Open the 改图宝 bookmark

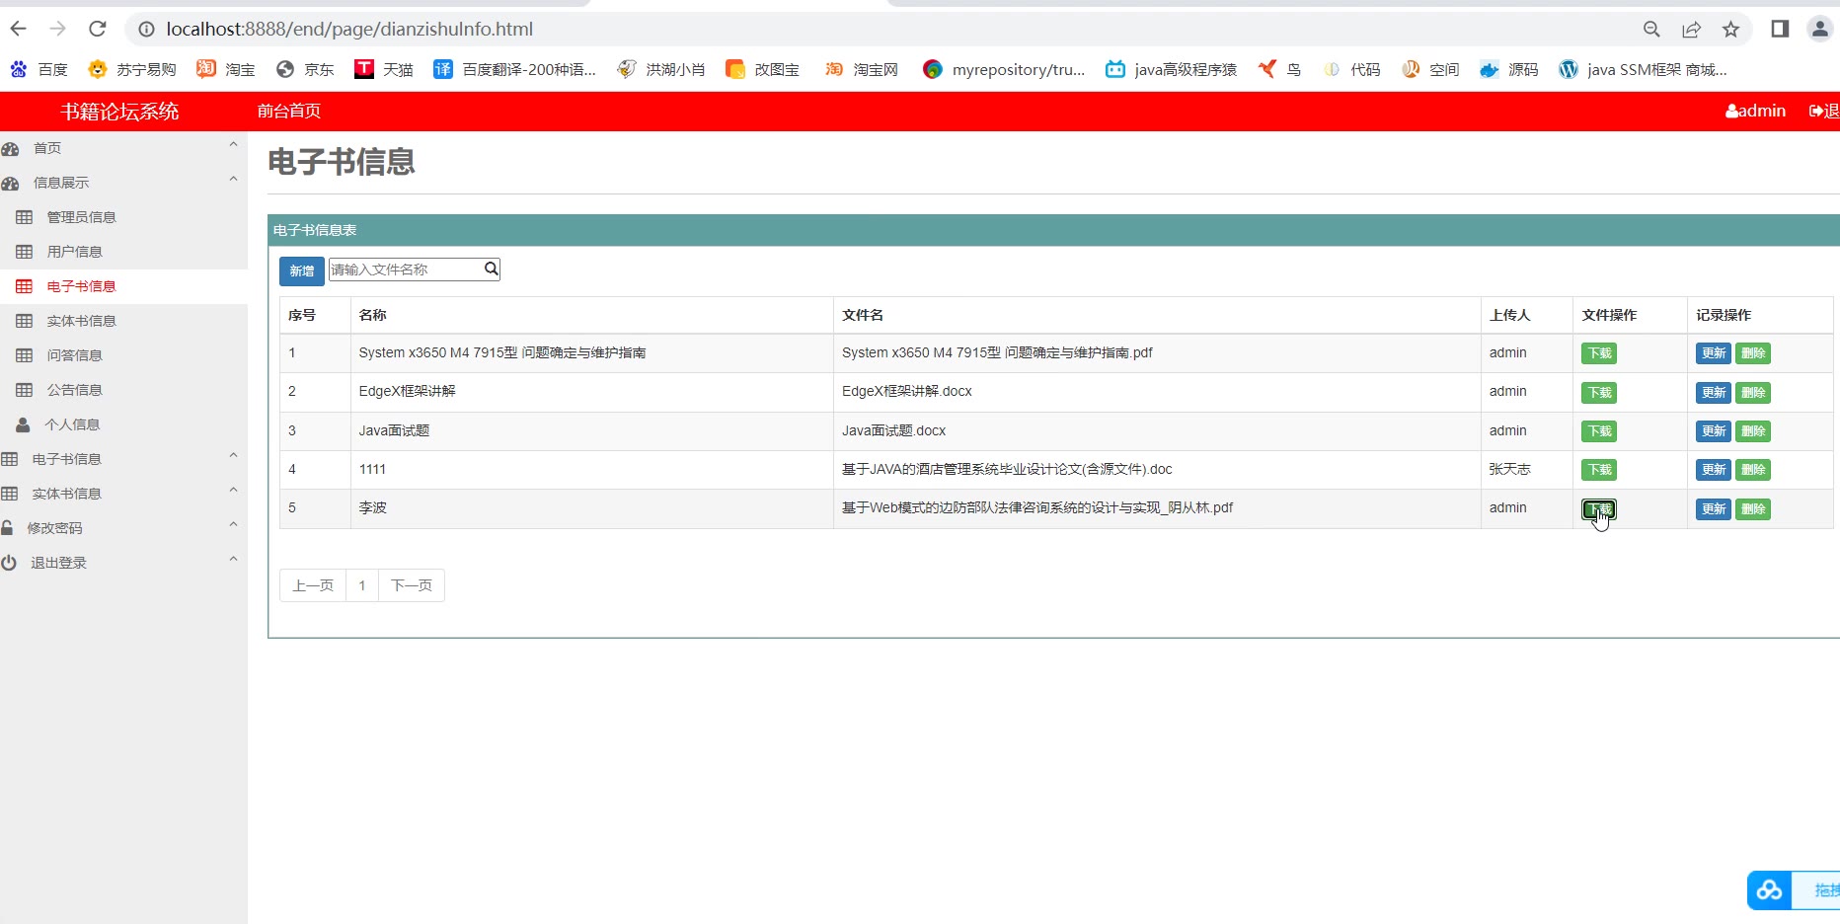[x=762, y=69]
